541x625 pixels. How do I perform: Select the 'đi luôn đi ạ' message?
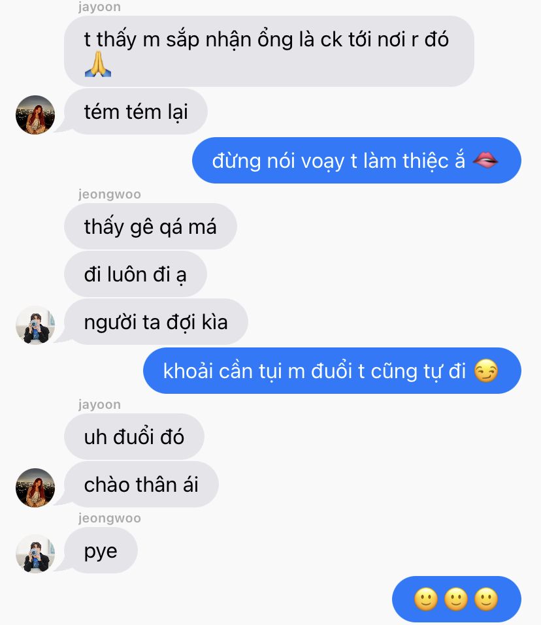point(135,274)
